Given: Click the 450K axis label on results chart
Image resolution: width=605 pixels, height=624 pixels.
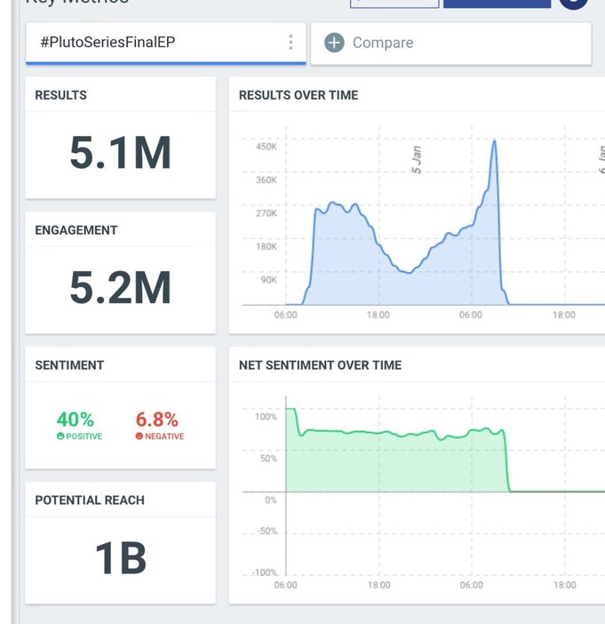Looking at the screenshot, I should point(267,147).
